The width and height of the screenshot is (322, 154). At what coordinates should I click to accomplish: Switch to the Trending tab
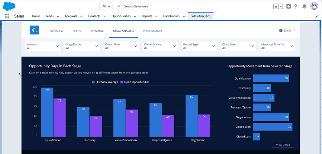coord(97,31)
